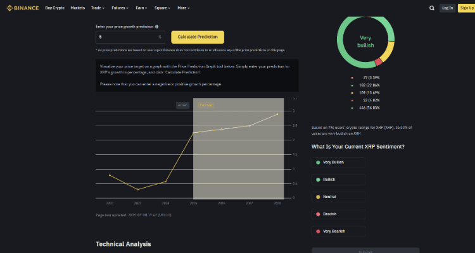This screenshot has height=253, width=475.
Task: Click the Binance logo icon
Action: tap(9, 8)
